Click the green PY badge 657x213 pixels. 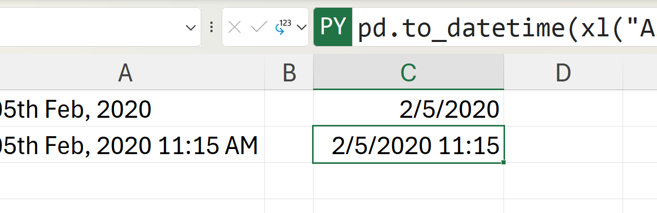(333, 27)
